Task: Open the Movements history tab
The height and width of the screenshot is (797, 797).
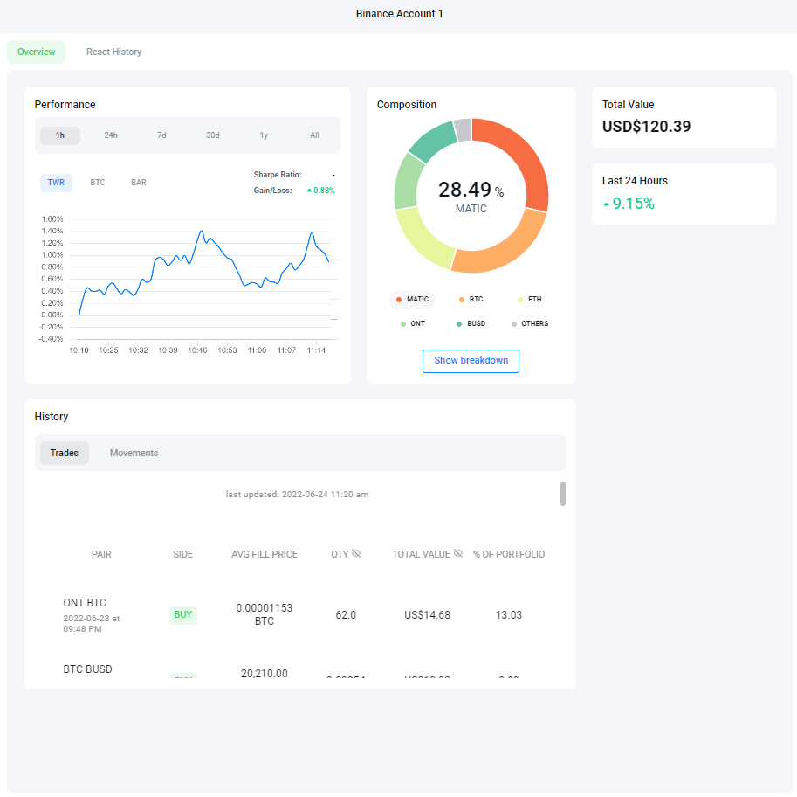Action: coord(134,453)
